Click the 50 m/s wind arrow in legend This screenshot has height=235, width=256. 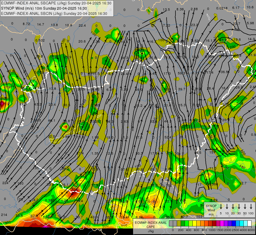(245, 207)
